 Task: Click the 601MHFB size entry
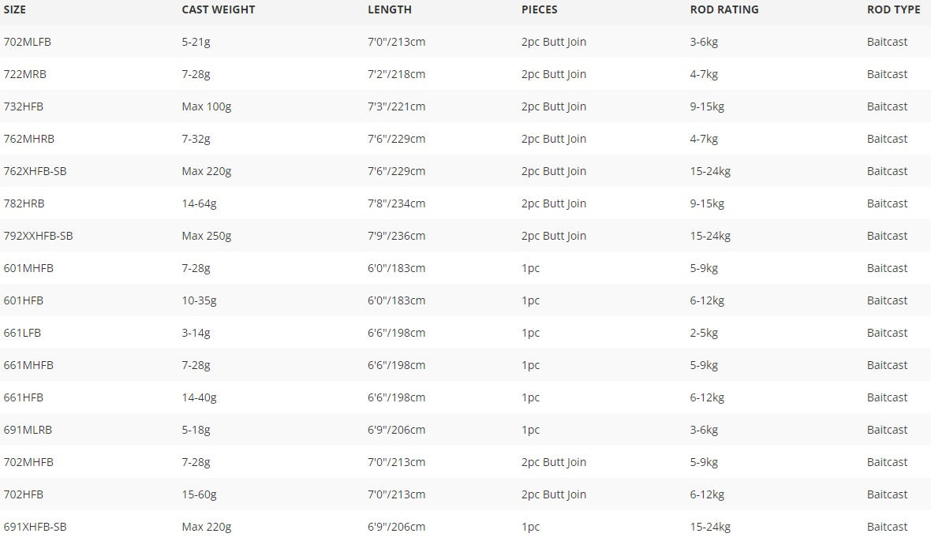click(28, 268)
